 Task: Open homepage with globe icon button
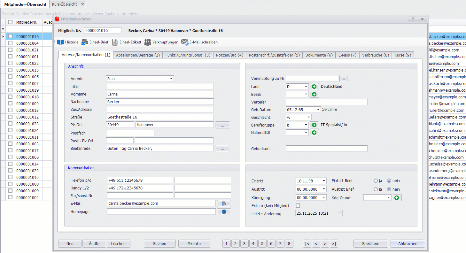click(x=224, y=212)
